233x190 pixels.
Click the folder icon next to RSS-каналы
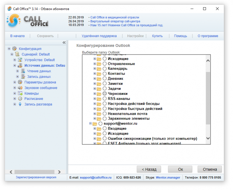[x=99, y=99]
